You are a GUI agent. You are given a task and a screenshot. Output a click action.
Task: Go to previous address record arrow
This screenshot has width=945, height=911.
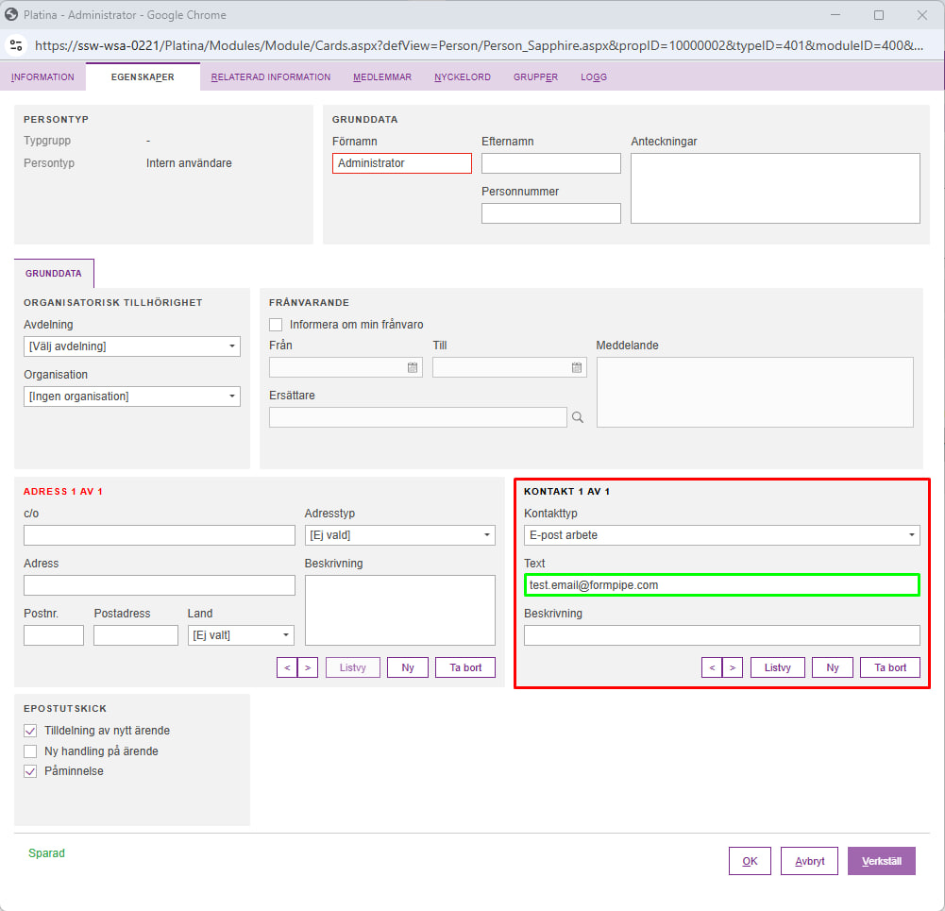(287, 667)
